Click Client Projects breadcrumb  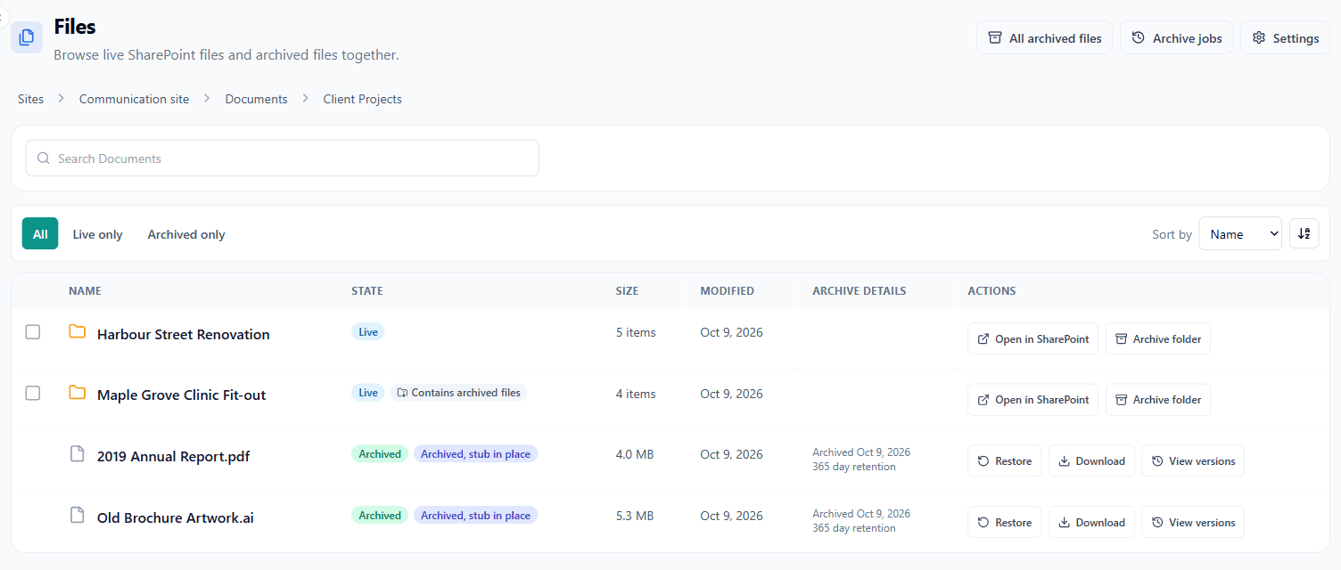pos(362,99)
